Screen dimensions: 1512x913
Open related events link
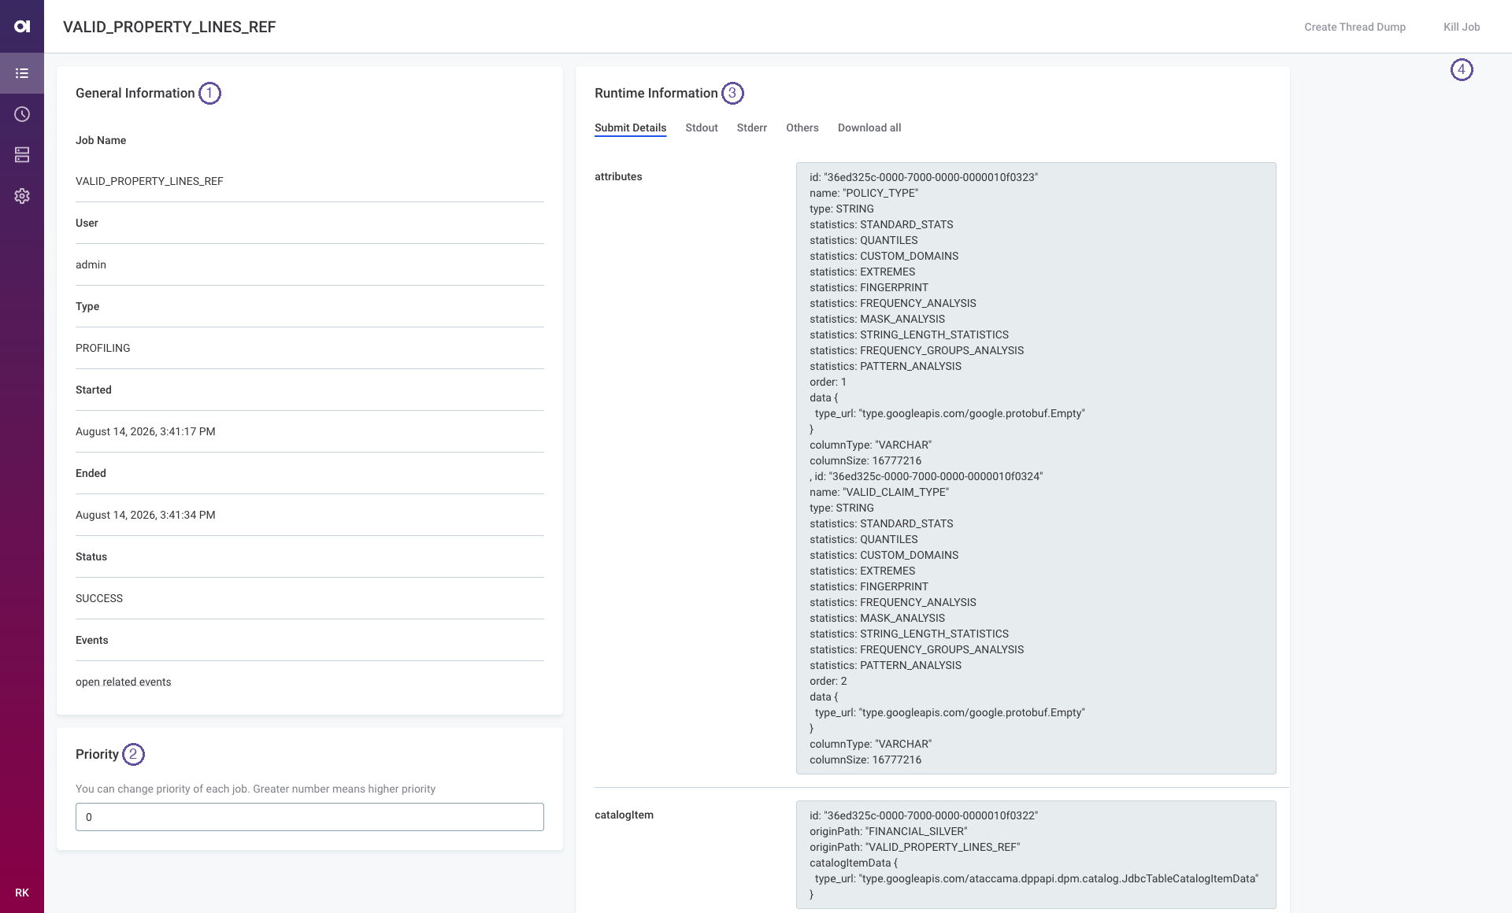(x=123, y=682)
